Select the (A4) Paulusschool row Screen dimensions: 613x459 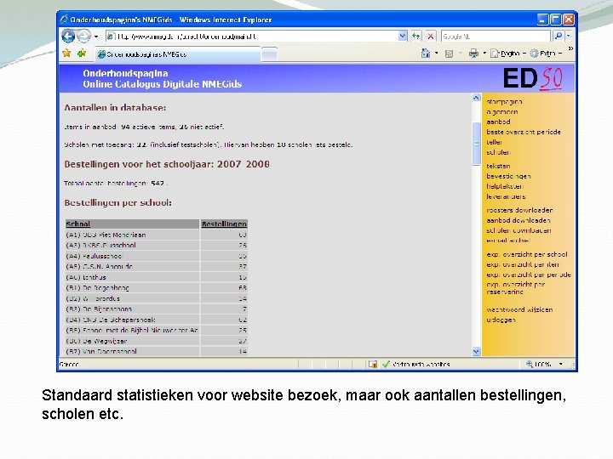coord(157,256)
